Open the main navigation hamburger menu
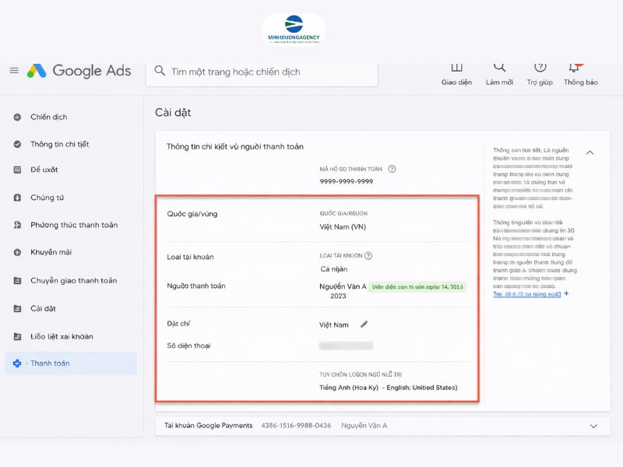Image resolution: width=623 pixels, height=467 pixels. pyautogui.click(x=13, y=70)
